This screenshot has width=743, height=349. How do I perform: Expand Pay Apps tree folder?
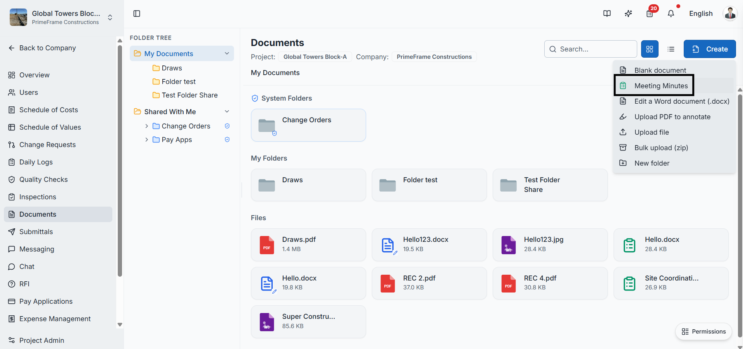[146, 140]
